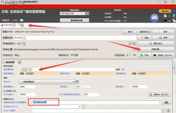Reveal hidden 观察者密码 field
Image resolution: width=176 pixels, height=113 pixels.
coord(151,73)
